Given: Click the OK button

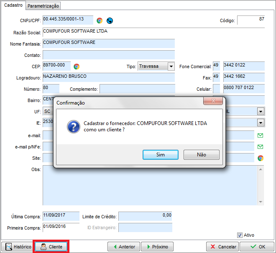Looking at the screenshot, I should tap(257, 247).
